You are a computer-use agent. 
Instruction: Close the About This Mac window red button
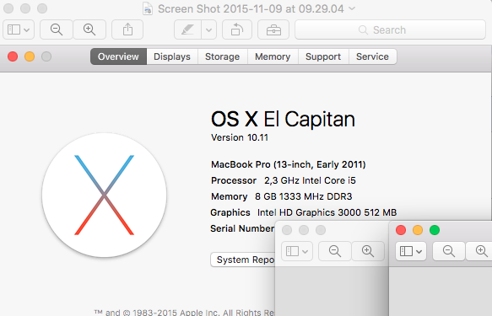[13, 56]
